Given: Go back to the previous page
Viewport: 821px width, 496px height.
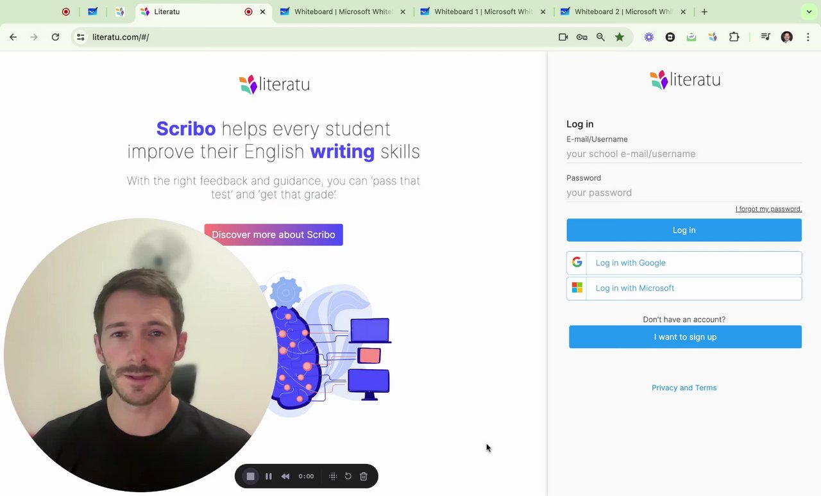Looking at the screenshot, I should coord(13,37).
